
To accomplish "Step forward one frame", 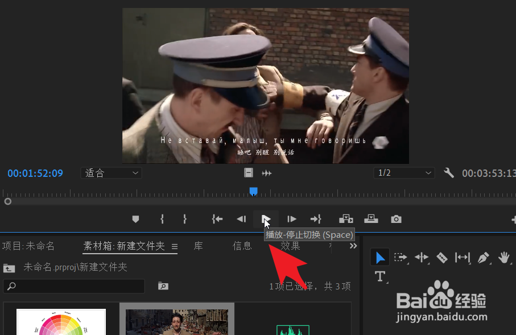I will tap(292, 219).
